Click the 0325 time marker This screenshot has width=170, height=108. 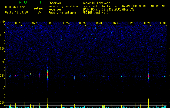82,23
